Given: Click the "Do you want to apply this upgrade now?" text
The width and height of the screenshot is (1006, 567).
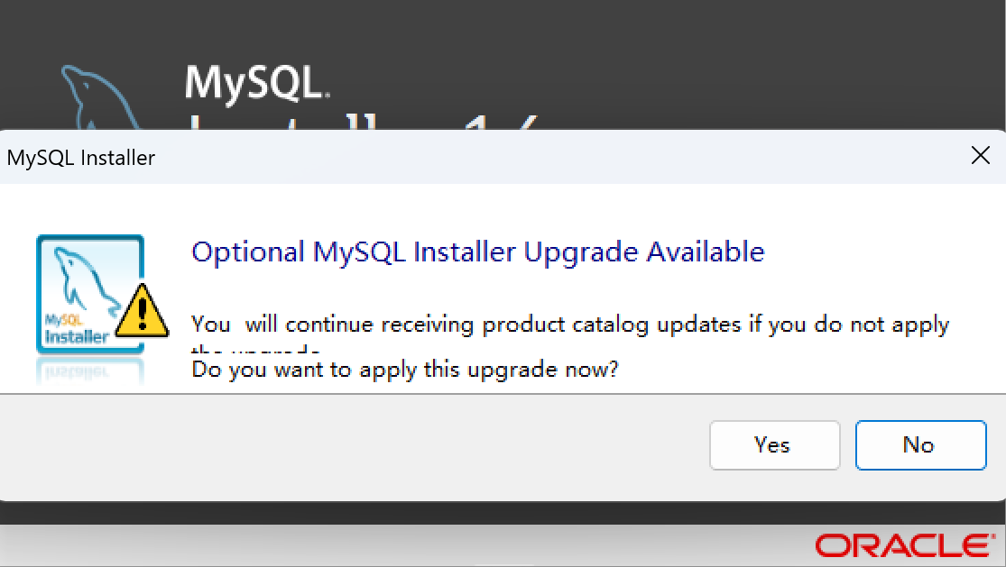Looking at the screenshot, I should (x=405, y=370).
